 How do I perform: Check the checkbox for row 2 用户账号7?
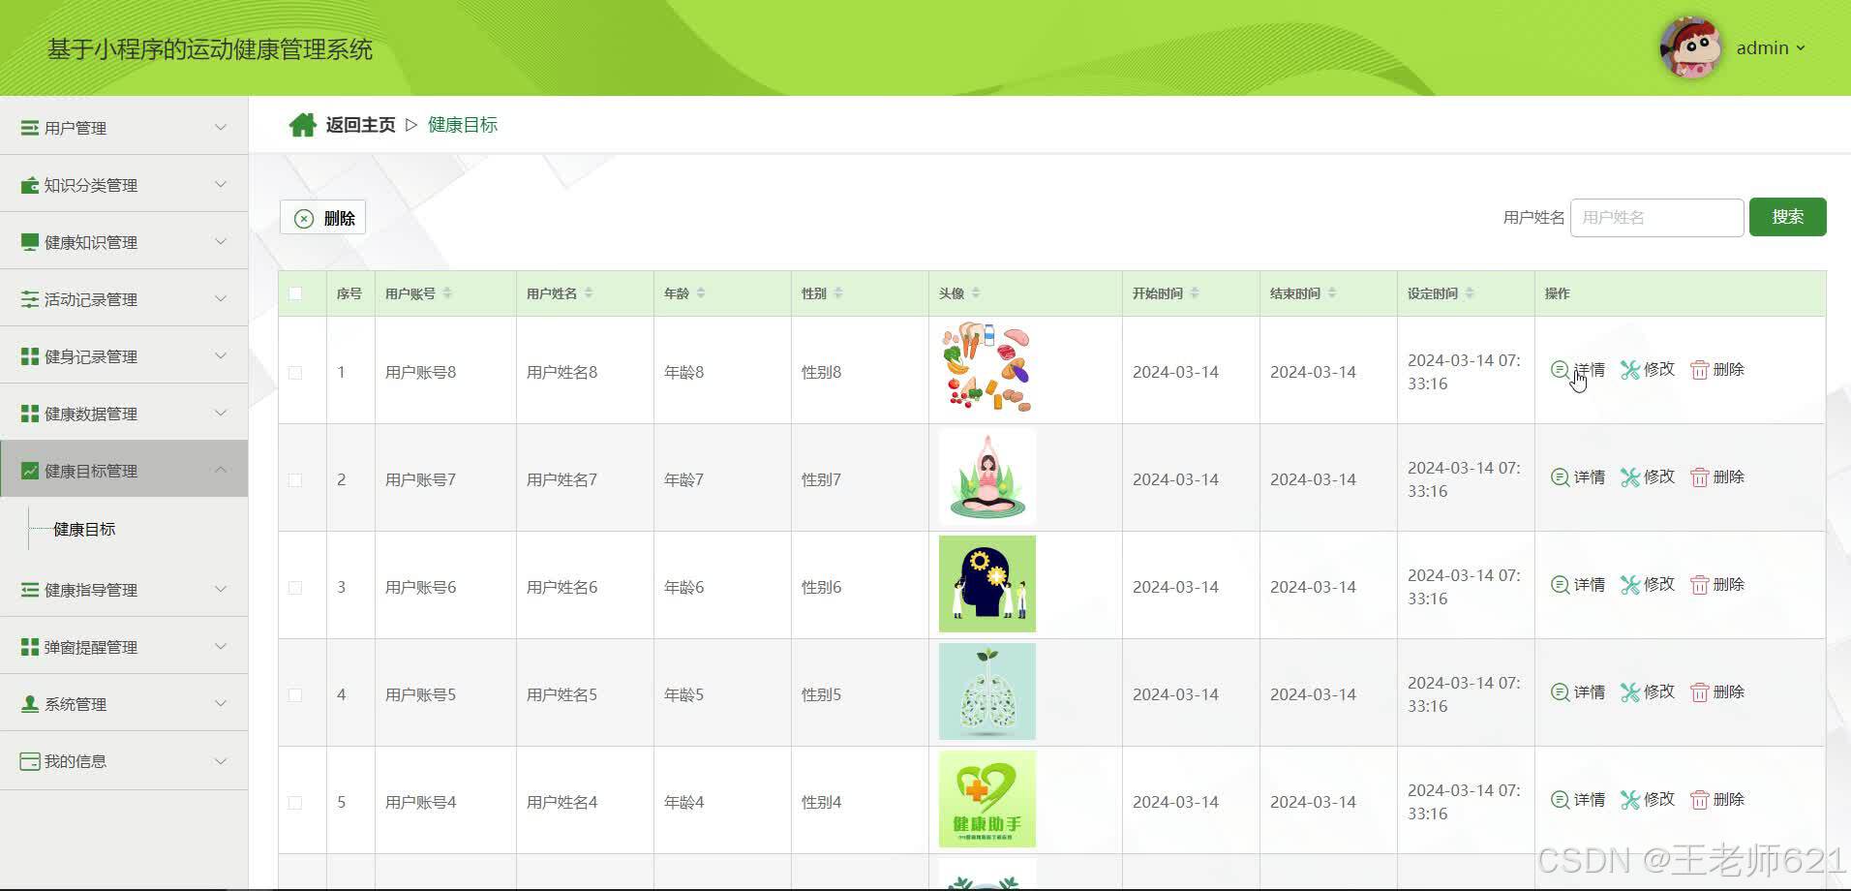(295, 480)
